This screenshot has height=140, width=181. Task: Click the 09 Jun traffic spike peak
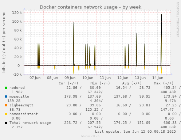74,23
